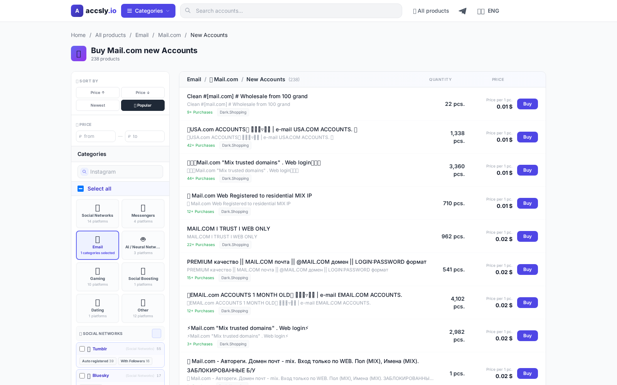The image size is (617, 385).
Task: Toggle the Select all checkbox
Action: (81, 189)
